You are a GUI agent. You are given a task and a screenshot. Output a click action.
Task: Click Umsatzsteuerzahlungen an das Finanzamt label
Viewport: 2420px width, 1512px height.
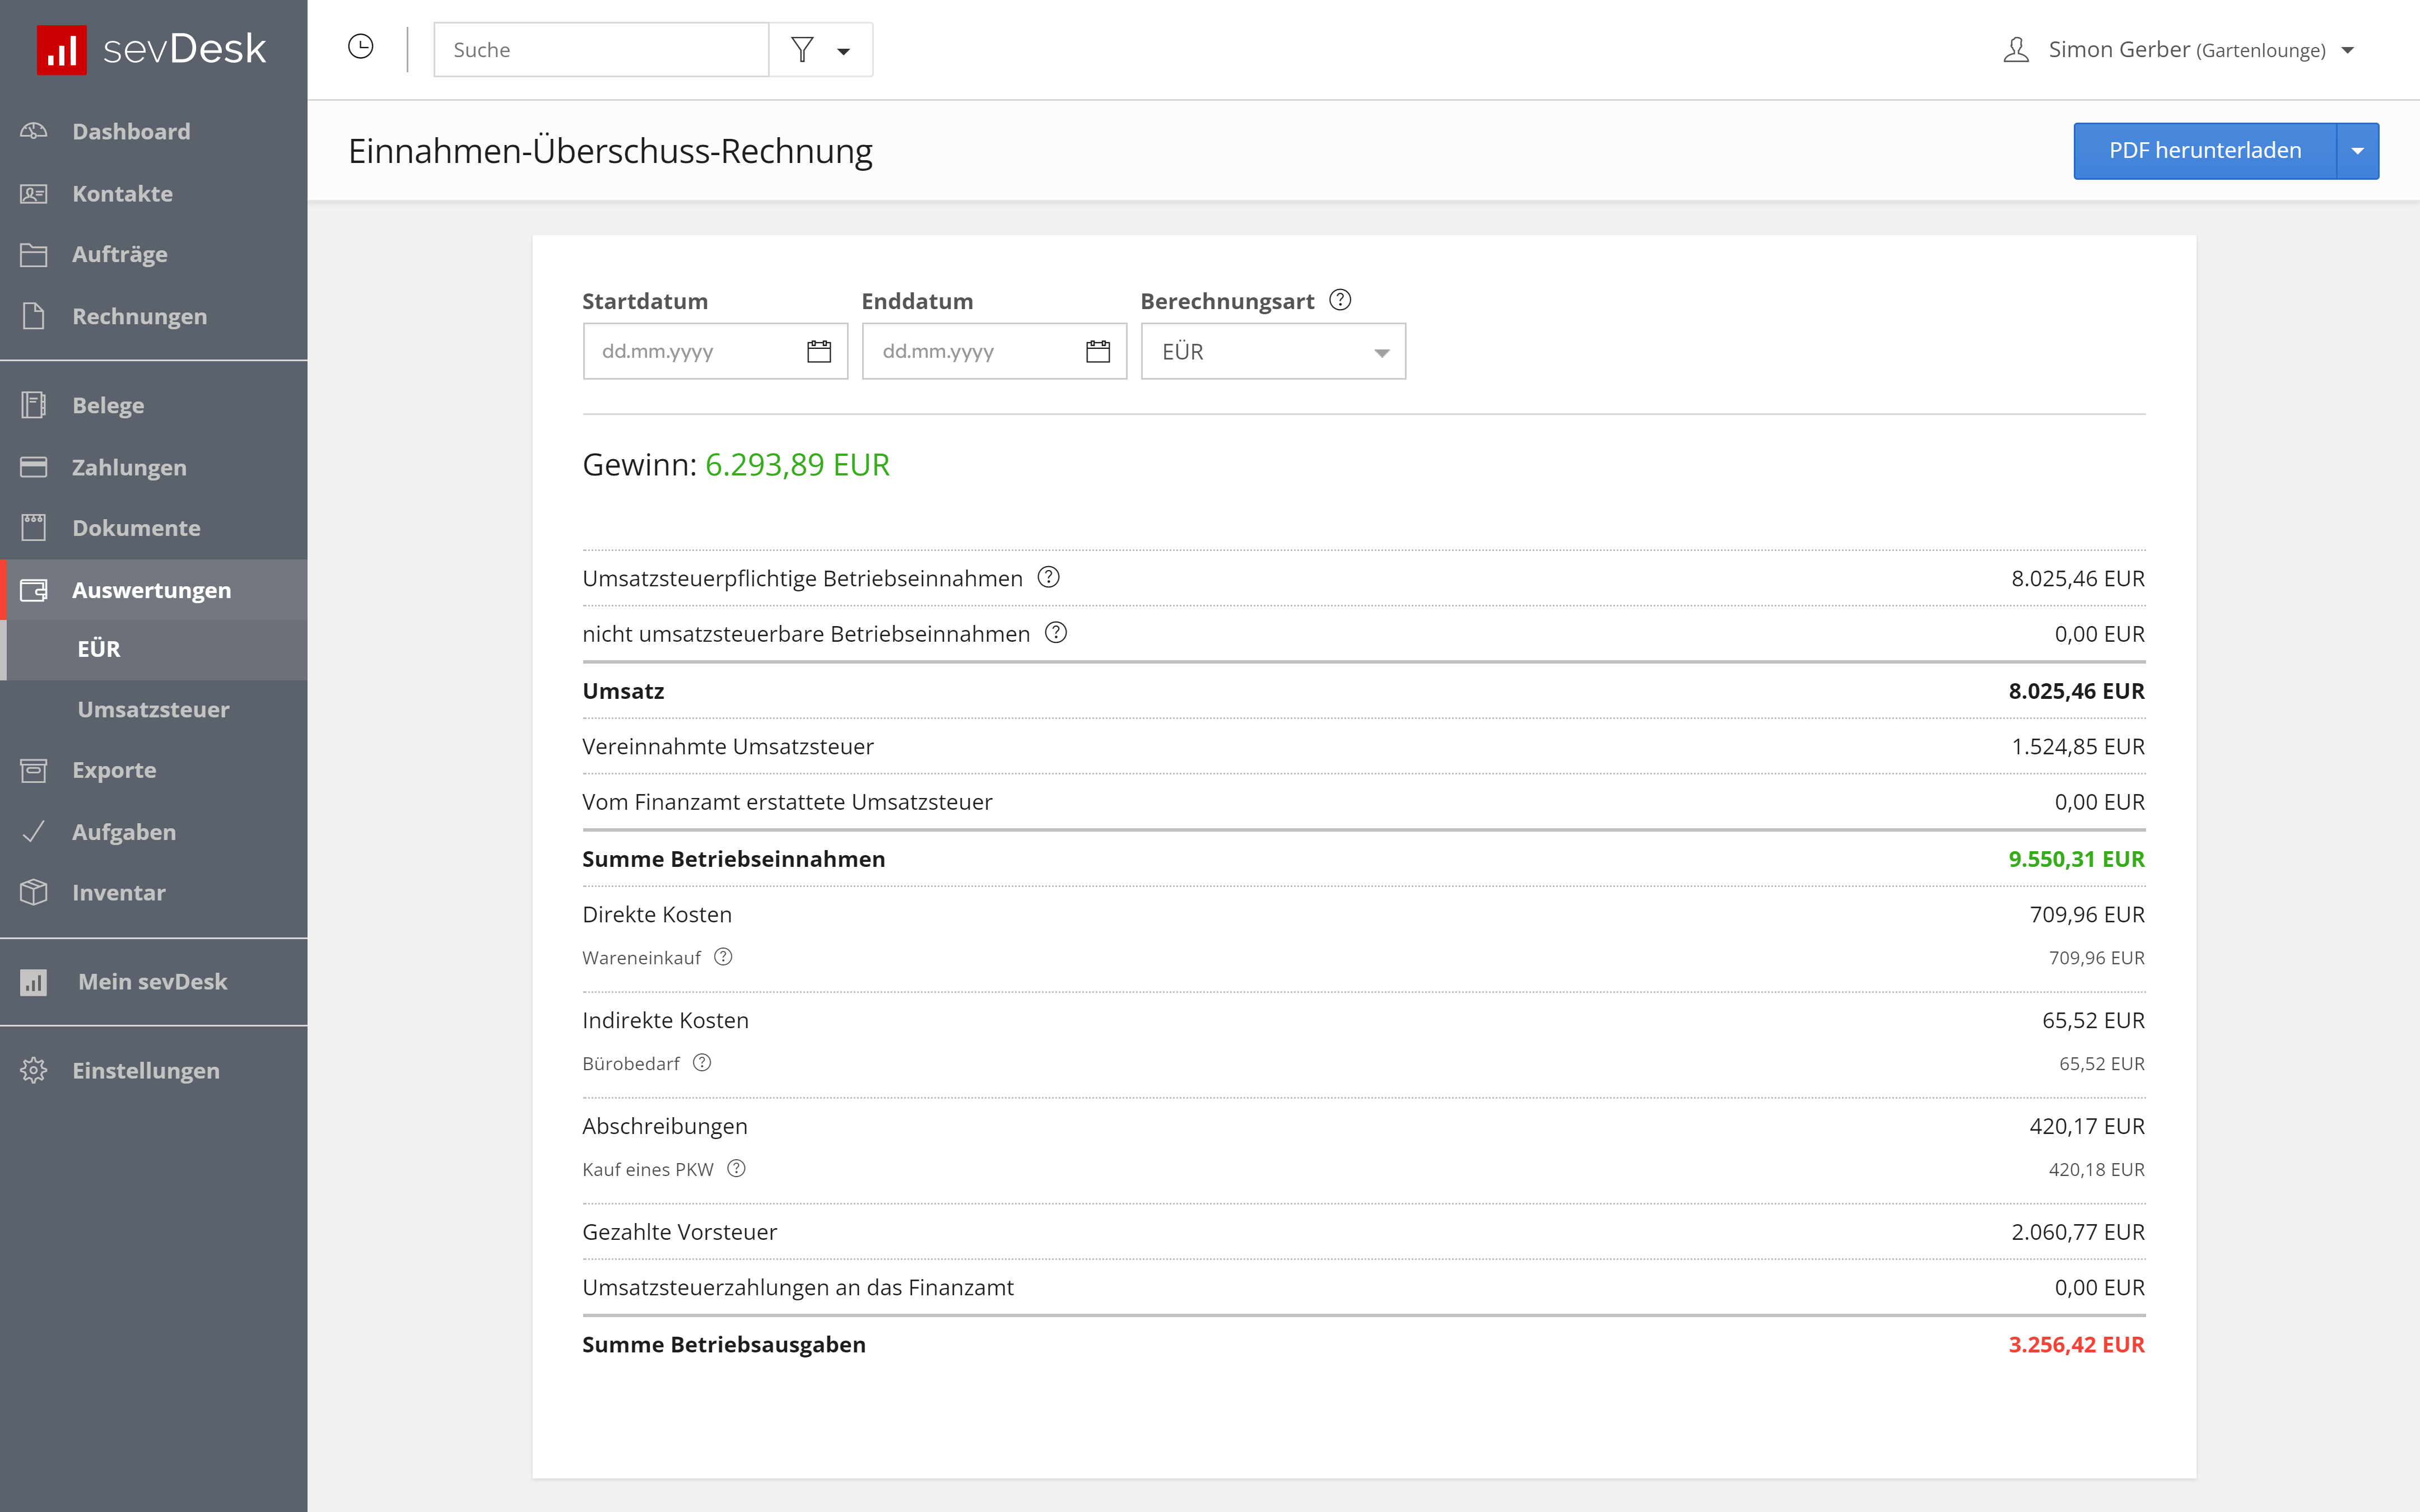coord(798,1287)
